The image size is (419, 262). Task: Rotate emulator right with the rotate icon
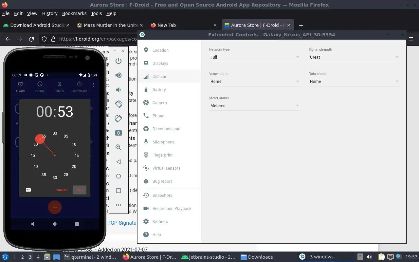tap(118, 119)
